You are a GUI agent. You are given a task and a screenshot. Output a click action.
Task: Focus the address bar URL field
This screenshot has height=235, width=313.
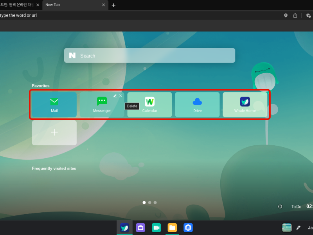(x=140, y=15)
